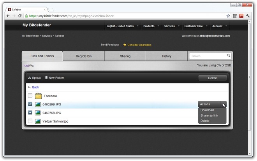Click the Safebox tab favicon
Viewport: 257px width, 161px height.
tap(10, 9)
